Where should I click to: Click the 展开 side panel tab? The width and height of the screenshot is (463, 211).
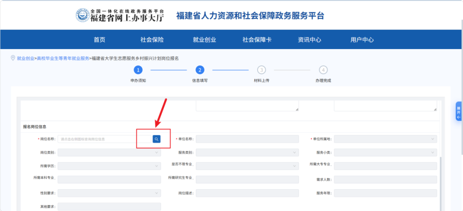pos(459,111)
